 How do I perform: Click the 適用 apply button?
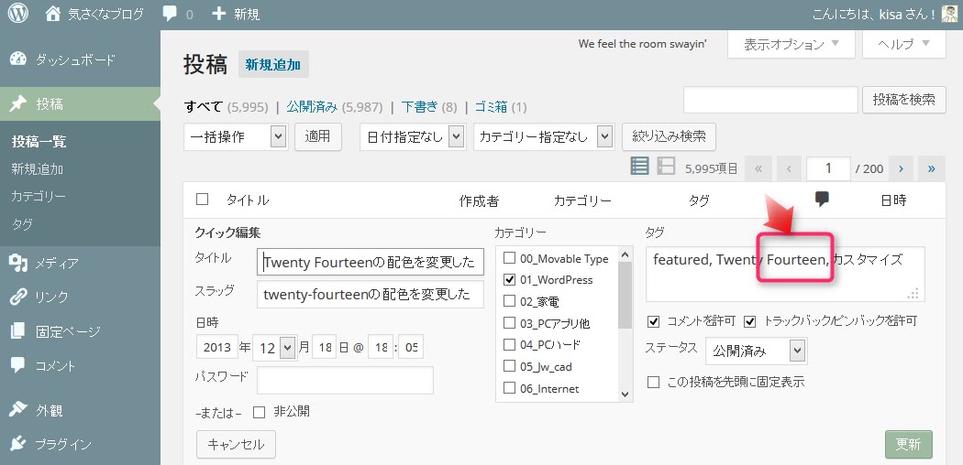tap(317, 136)
